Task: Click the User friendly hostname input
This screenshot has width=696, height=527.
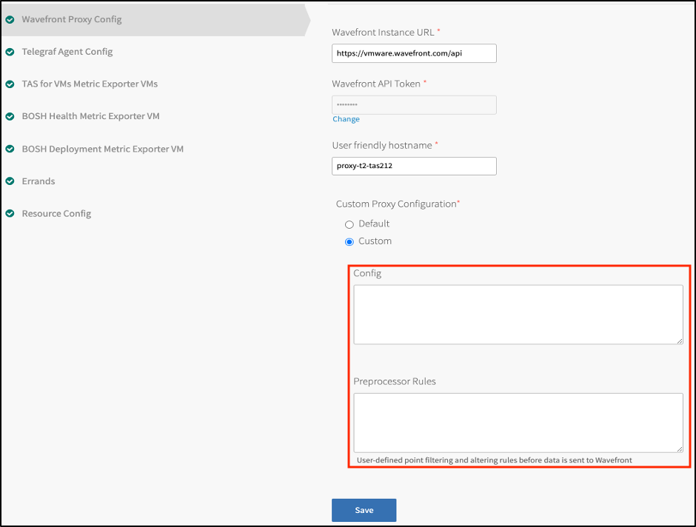Action: pyautogui.click(x=414, y=166)
